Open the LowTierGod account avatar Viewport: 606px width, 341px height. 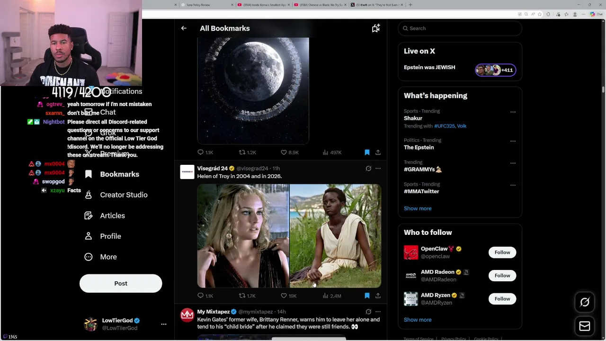(90, 324)
